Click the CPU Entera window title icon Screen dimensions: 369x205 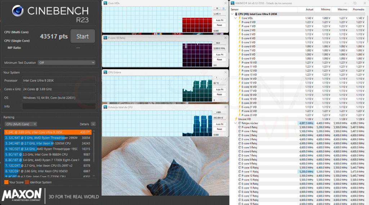pos(105,72)
